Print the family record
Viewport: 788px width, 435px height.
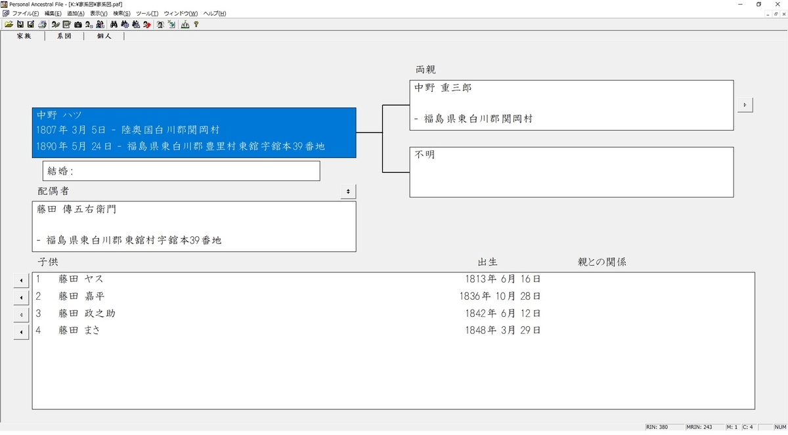[42, 24]
